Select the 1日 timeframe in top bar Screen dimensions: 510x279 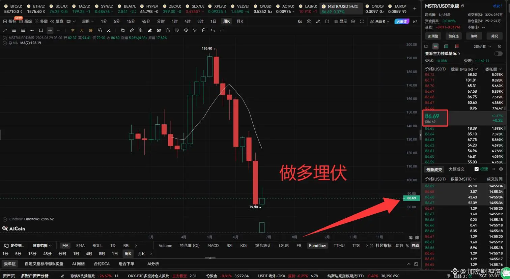tap(213, 21)
